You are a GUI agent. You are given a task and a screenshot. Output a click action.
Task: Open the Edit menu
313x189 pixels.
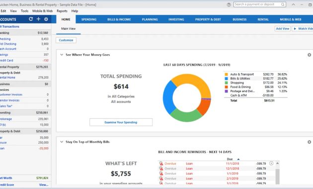click(x=3, y=11)
